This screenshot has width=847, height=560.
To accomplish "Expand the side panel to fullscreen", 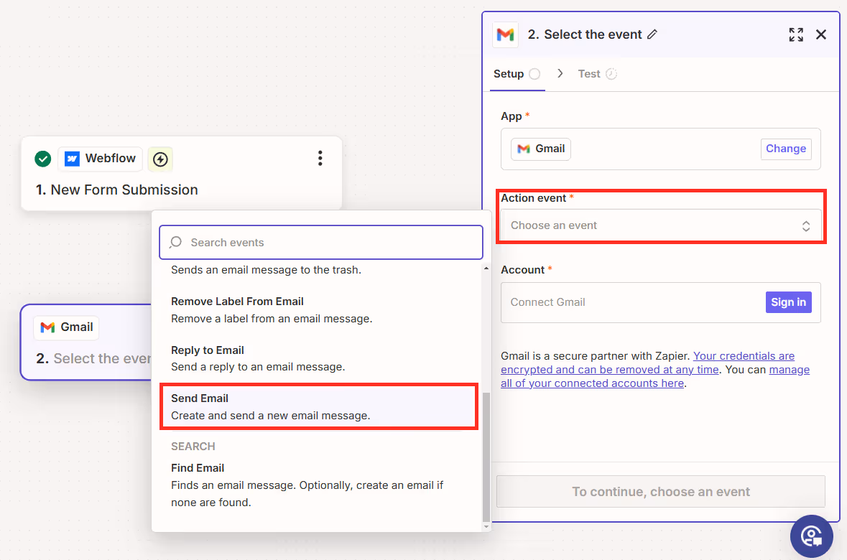I will click(x=796, y=34).
